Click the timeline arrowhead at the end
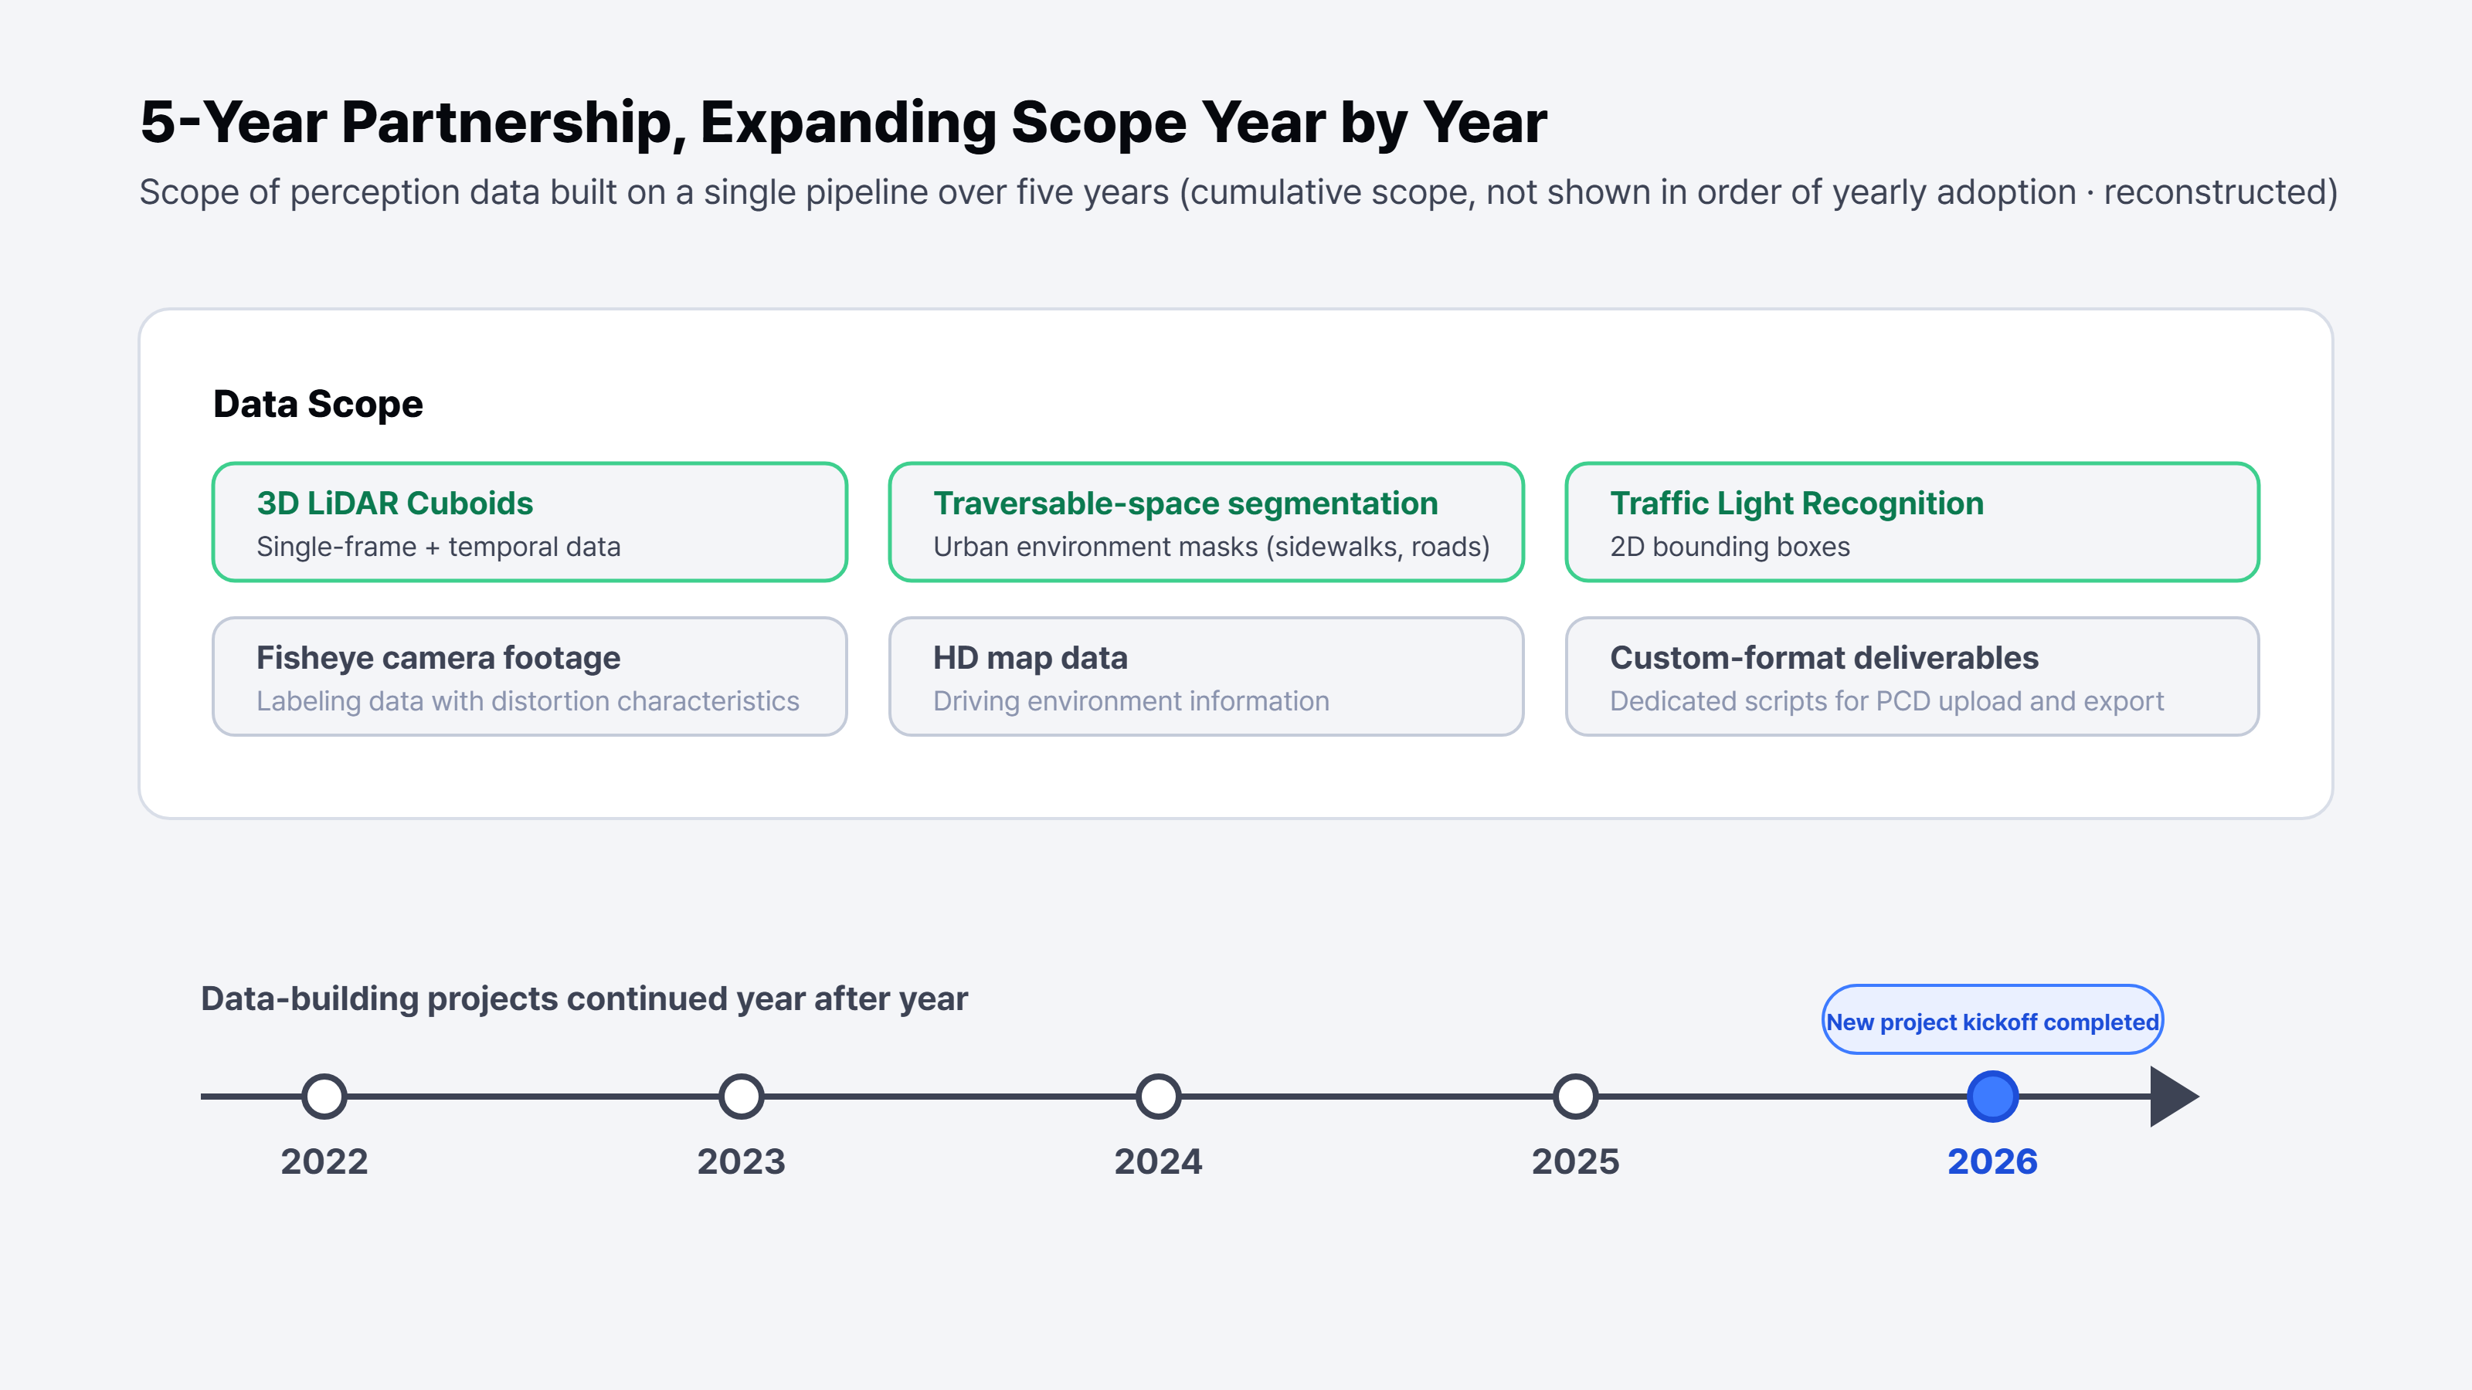2472x1390 pixels. (x=2174, y=1097)
